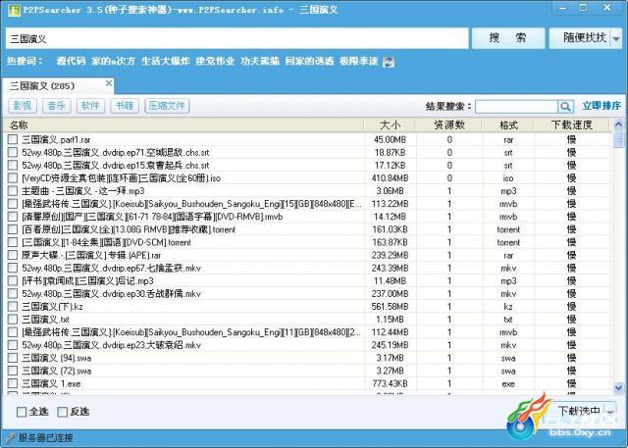Tick the checkbox for 三国演义.txt

tap(13, 320)
